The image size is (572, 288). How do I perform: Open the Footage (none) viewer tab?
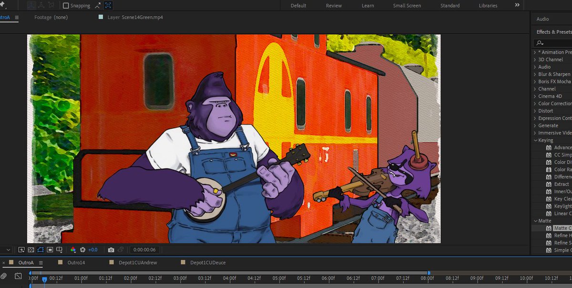(x=51, y=17)
